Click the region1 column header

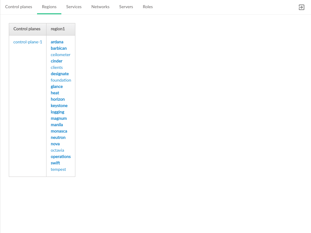click(58, 29)
